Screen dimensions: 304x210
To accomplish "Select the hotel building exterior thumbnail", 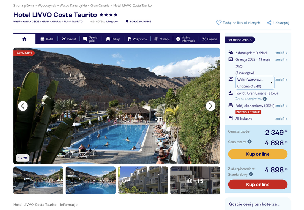I will click(x=143, y=180).
